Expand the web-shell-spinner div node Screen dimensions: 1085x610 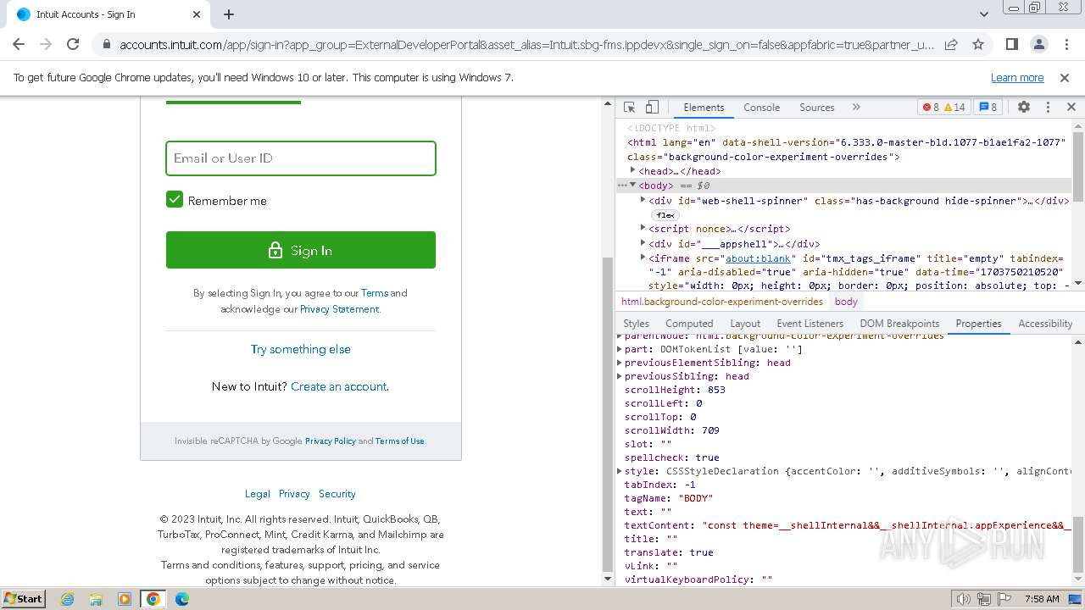point(643,200)
